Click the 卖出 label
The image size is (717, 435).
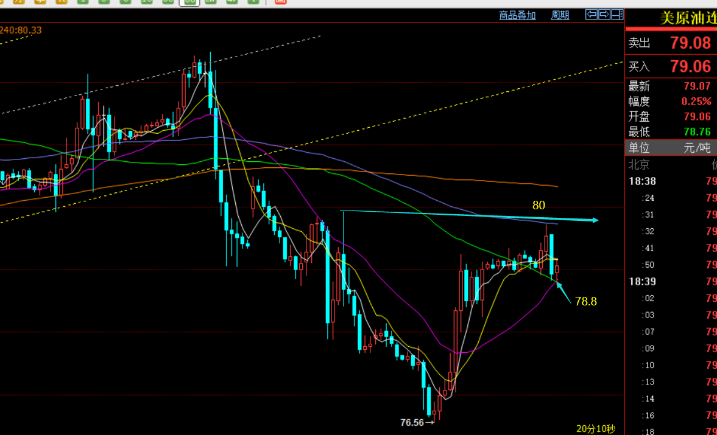[639, 43]
